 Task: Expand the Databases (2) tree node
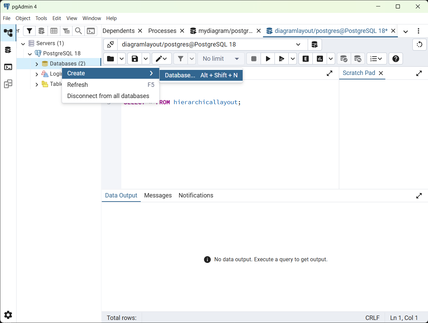37,64
